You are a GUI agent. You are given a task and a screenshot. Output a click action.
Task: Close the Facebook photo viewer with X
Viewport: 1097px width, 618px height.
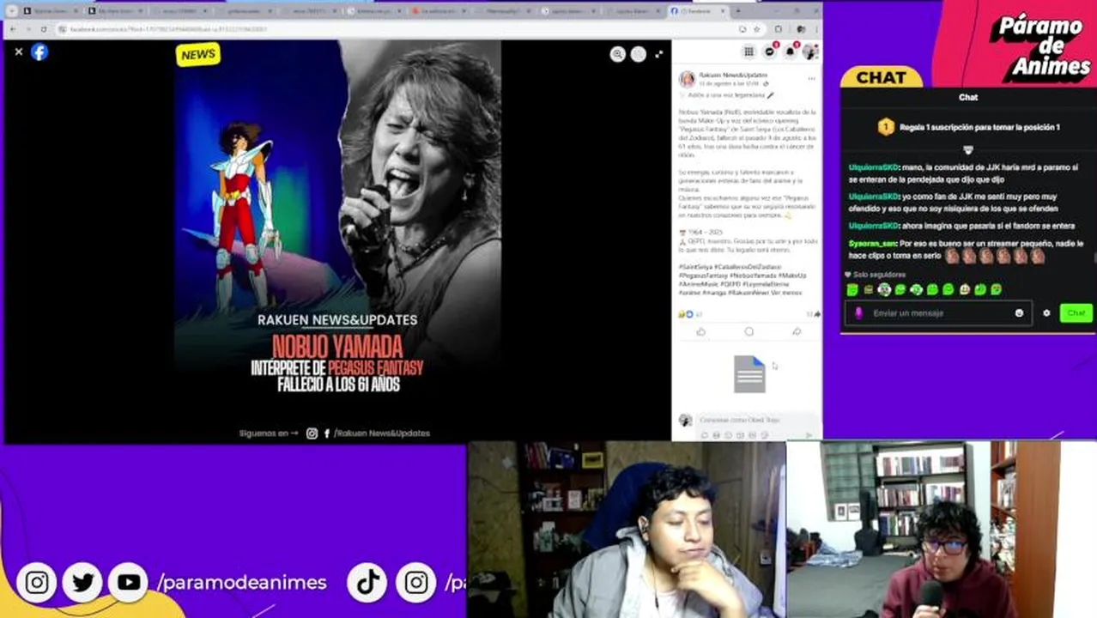click(x=18, y=52)
